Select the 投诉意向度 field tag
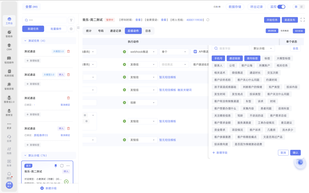309x193 pixels. [221, 144]
